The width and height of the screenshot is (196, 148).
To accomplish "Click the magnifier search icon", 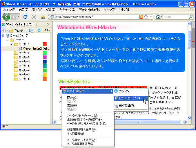I will 191,17.
